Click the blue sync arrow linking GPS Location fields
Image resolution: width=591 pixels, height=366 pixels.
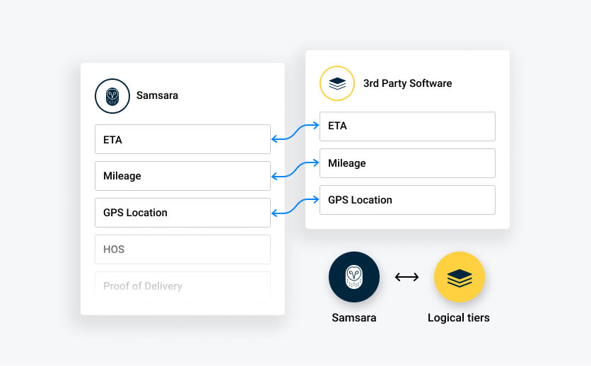[x=295, y=206]
